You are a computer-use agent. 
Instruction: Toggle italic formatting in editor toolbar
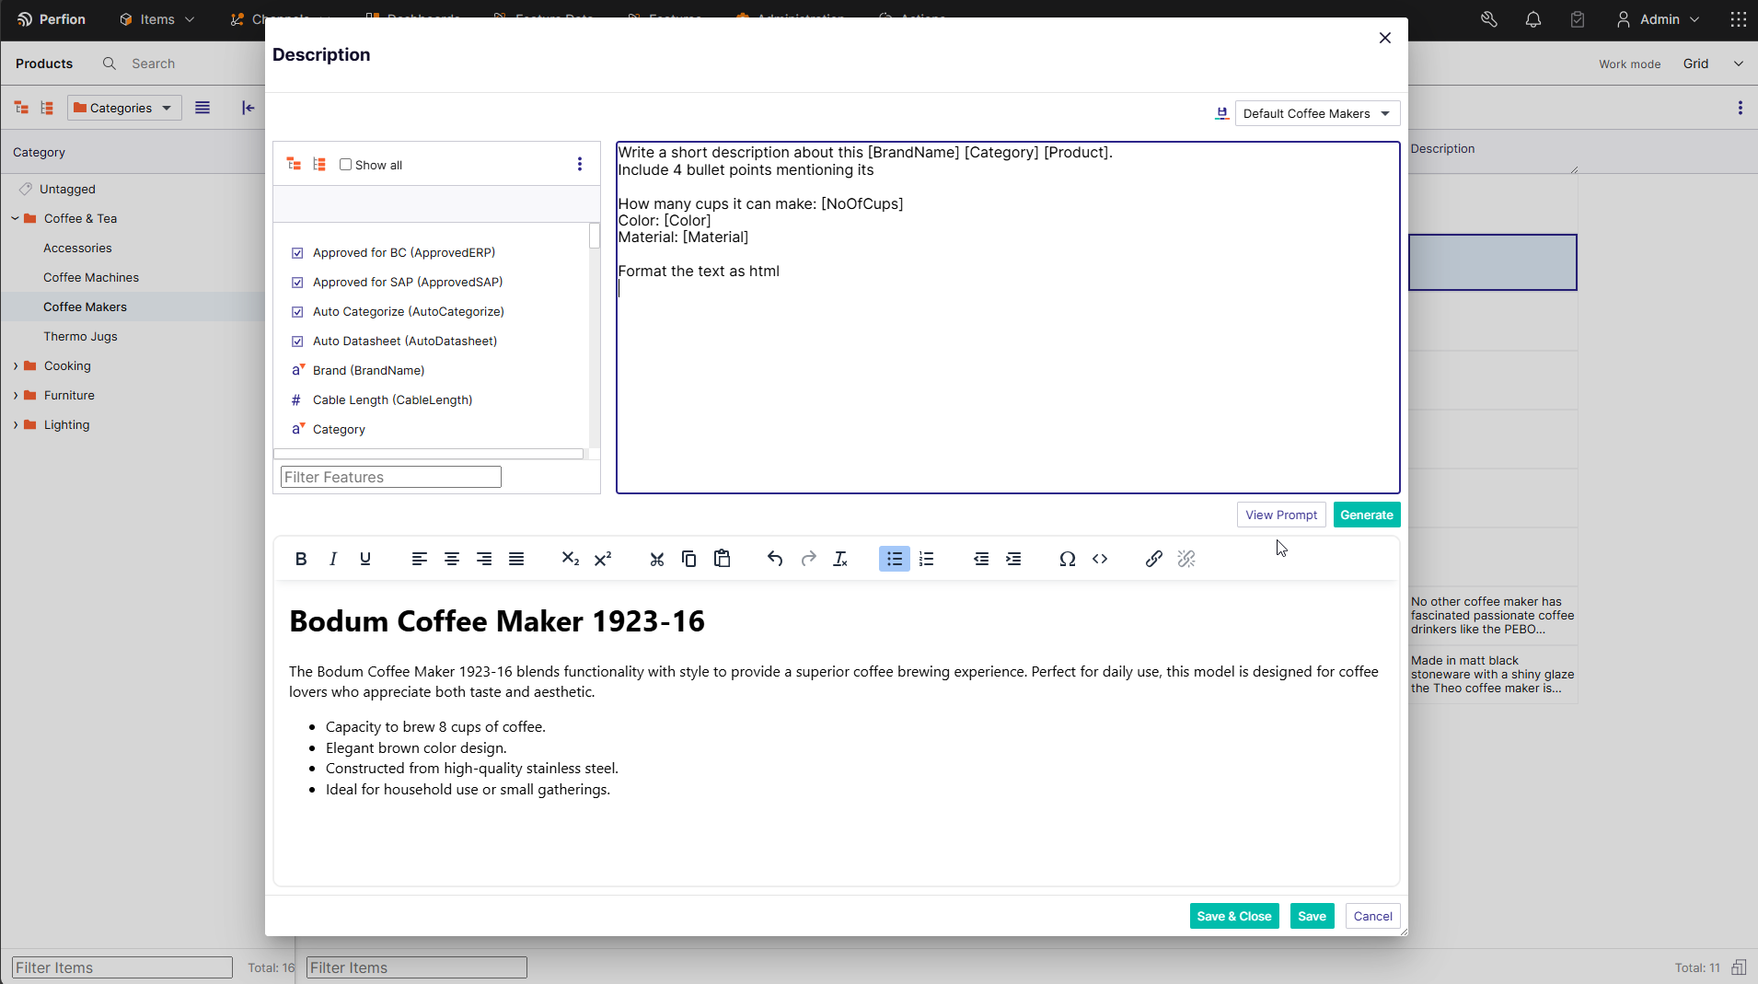tap(333, 559)
